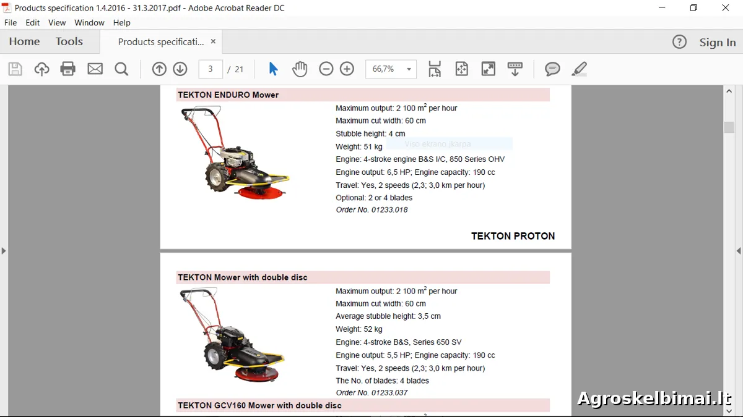Image resolution: width=743 pixels, height=417 pixels.
Task: Open the View menu
Action: 57,22
